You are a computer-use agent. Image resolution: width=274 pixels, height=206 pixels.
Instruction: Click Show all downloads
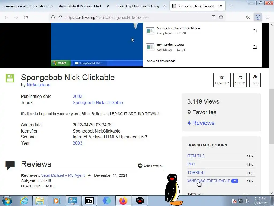pyautogui.click(x=161, y=61)
